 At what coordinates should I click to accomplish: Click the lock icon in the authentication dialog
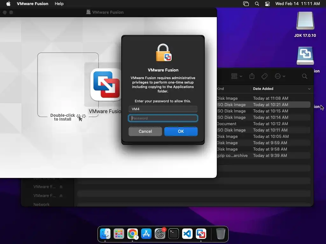coord(163,53)
